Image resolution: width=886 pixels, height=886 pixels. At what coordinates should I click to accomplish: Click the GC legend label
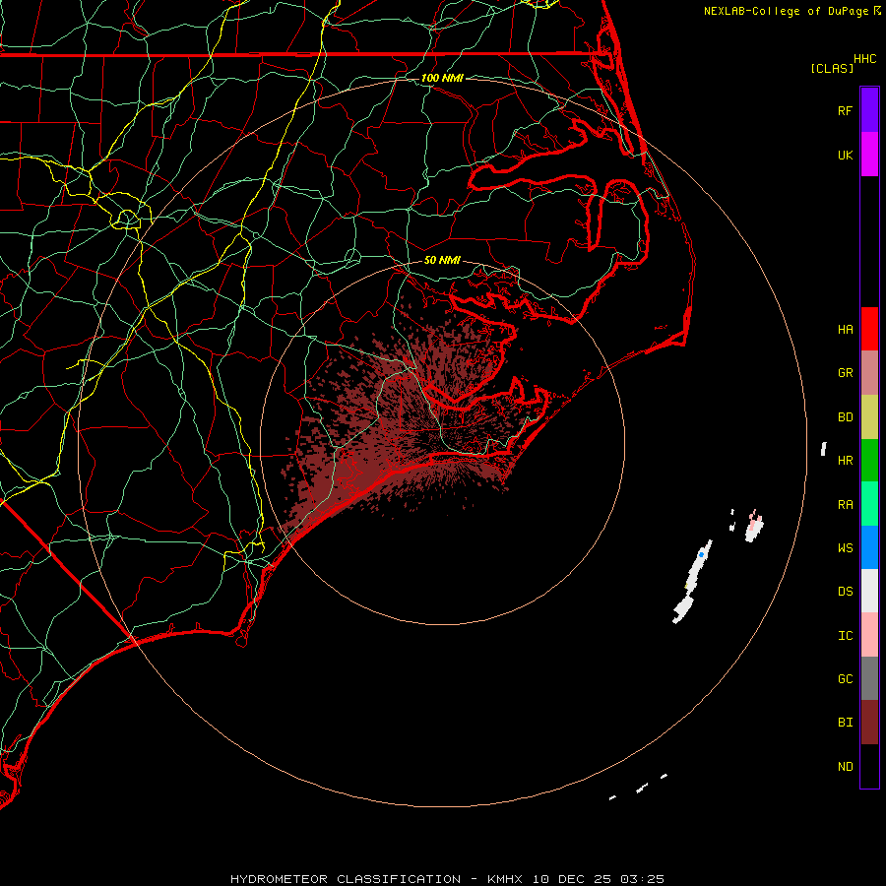[x=845, y=678]
